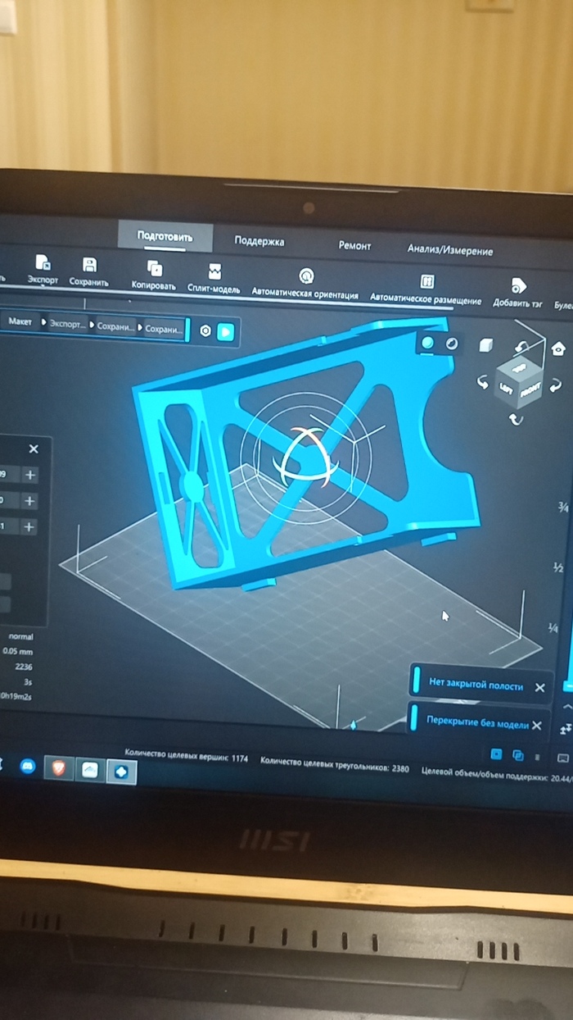Click the Добавить тэг icon
The image size is (573, 1020).
(518, 286)
